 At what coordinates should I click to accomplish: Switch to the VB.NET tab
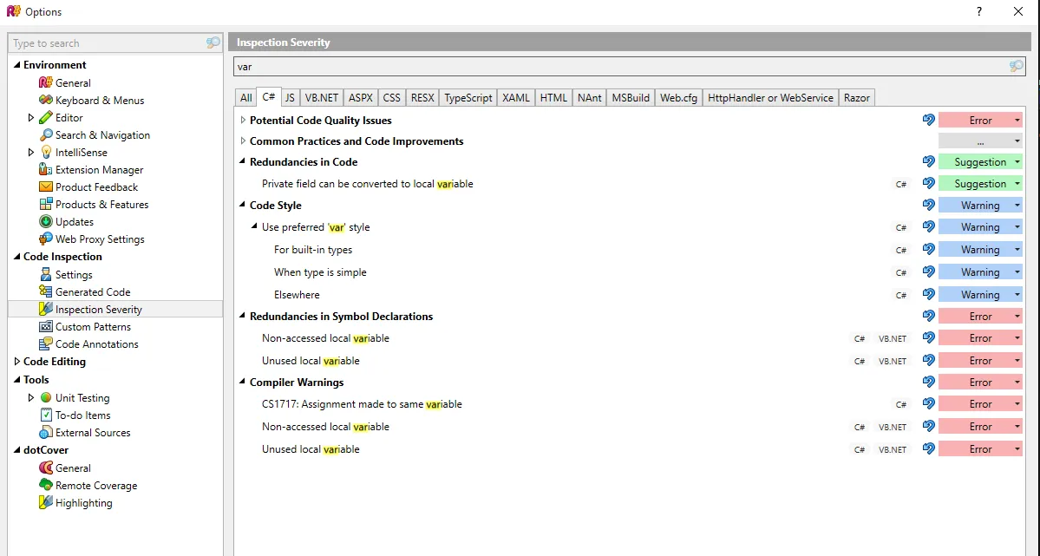[x=322, y=97]
